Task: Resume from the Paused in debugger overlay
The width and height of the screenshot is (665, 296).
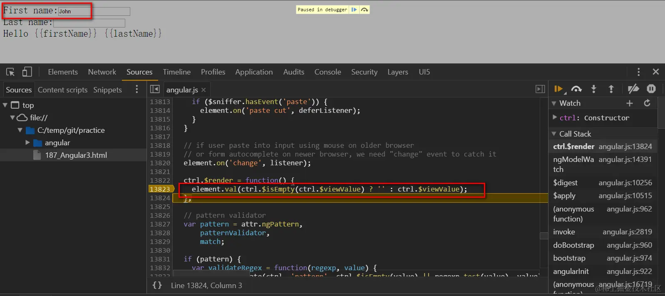Action: pyautogui.click(x=354, y=10)
